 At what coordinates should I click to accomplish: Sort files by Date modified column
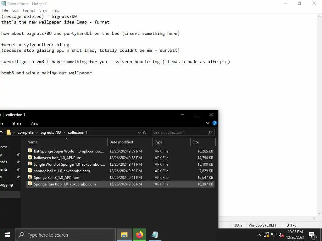130,142
